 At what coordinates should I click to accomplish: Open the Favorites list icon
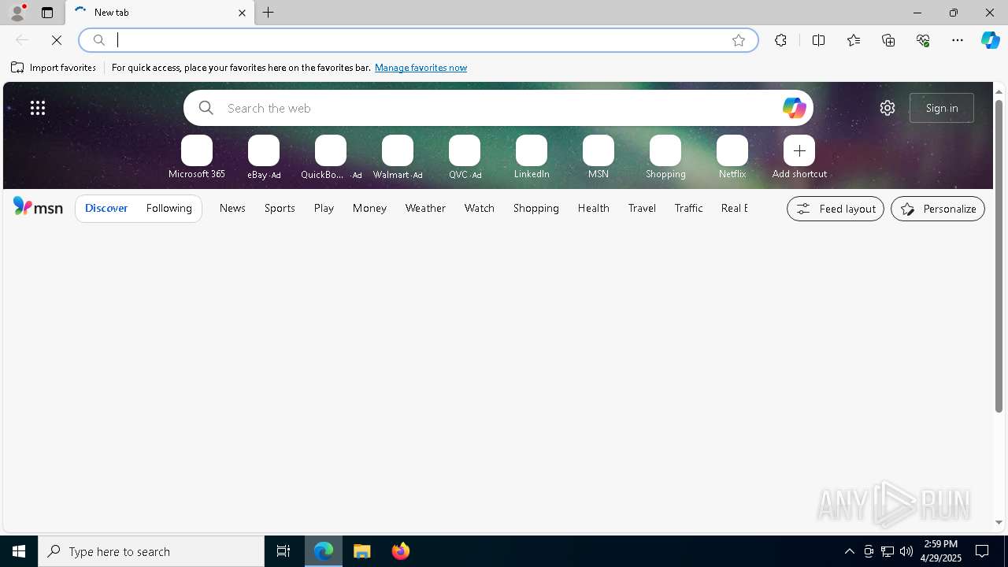pyautogui.click(x=854, y=40)
